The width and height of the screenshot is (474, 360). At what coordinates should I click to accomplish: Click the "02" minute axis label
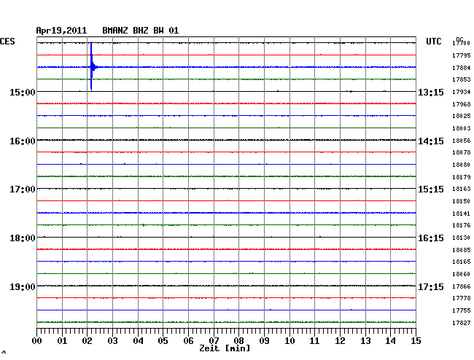point(87,341)
